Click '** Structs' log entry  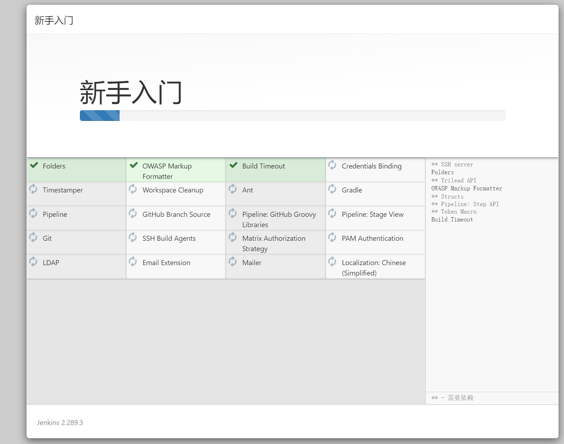pos(447,197)
